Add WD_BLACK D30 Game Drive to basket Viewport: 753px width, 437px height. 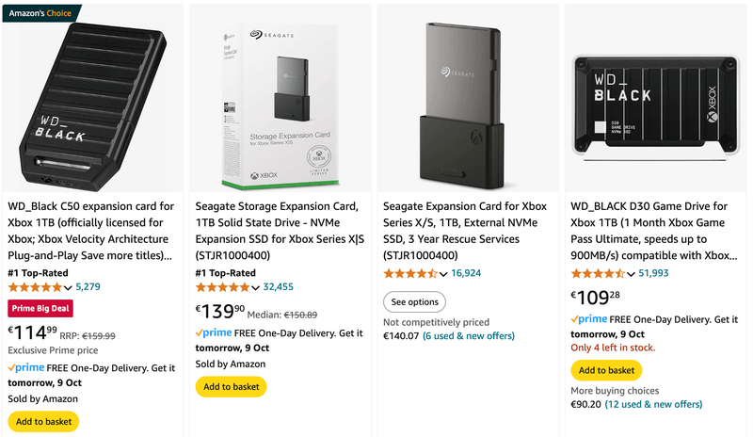[606, 370]
